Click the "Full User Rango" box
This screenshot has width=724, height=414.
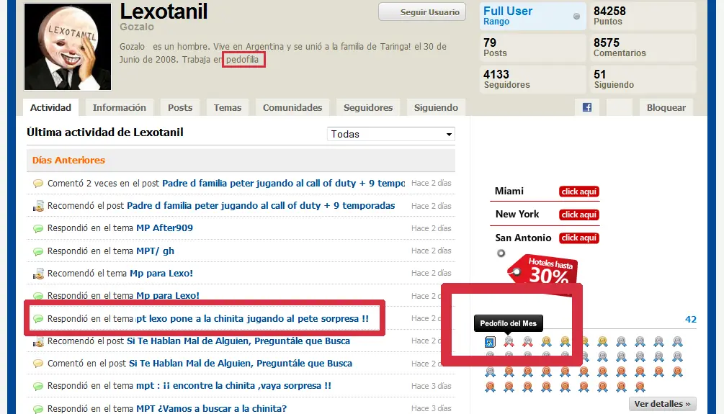pos(533,16)
